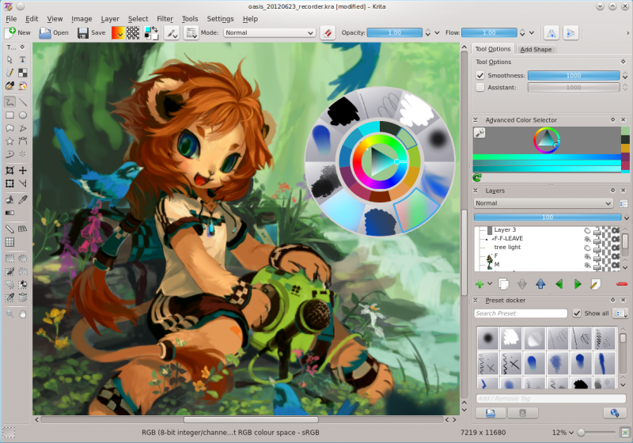Hide the F layer eye icon
This screenshot has height=443, width=633.
[587, 256]
